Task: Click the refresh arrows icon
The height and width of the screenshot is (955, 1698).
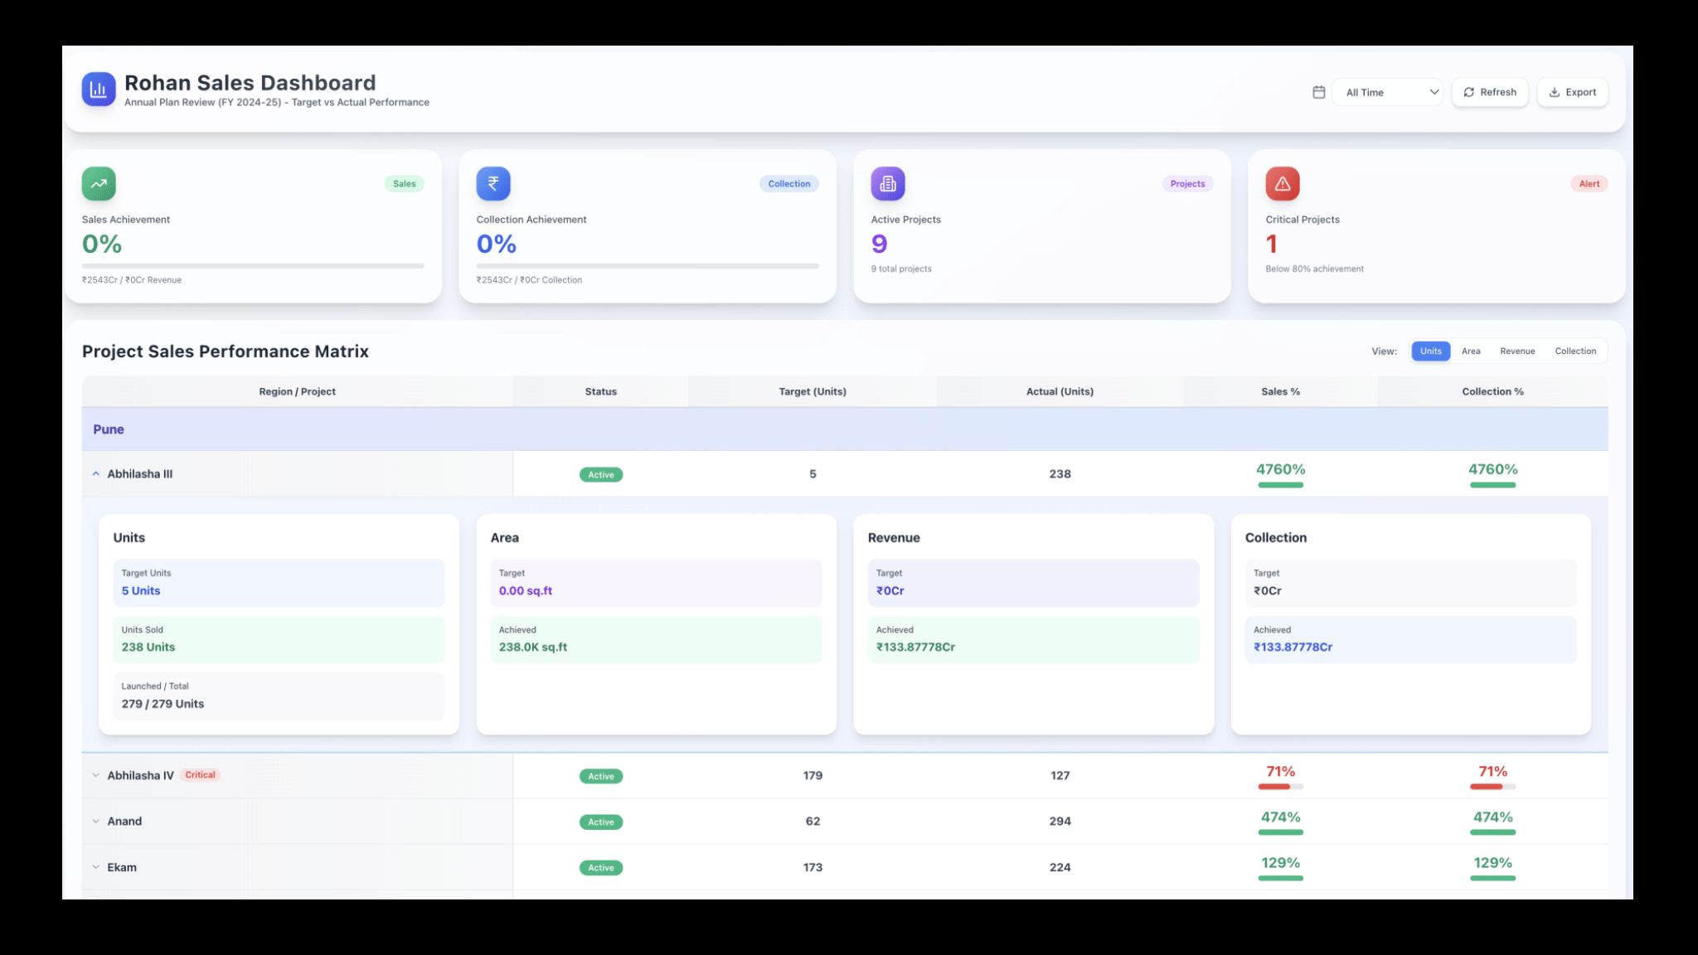Action: coord(1469,92)
